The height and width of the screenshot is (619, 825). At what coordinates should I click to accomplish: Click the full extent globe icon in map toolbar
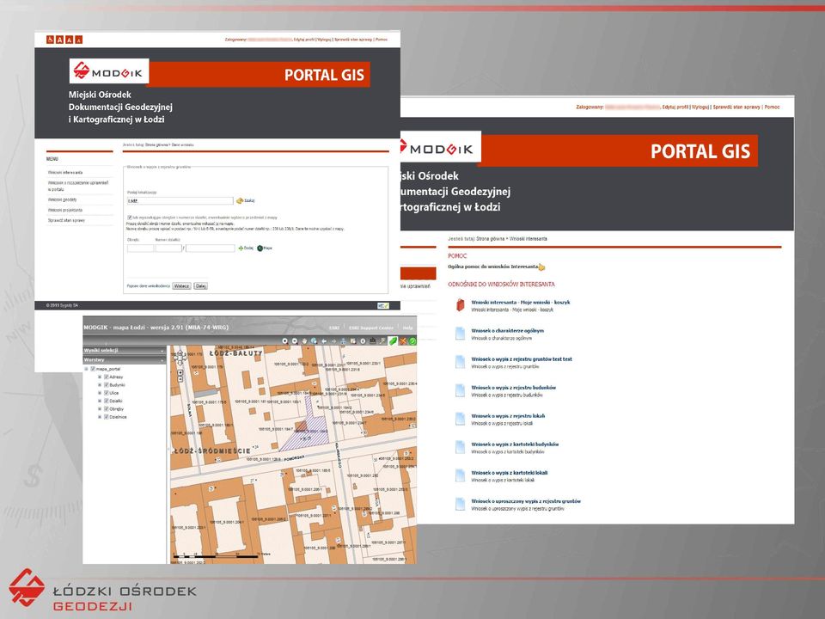pos(314,341)
